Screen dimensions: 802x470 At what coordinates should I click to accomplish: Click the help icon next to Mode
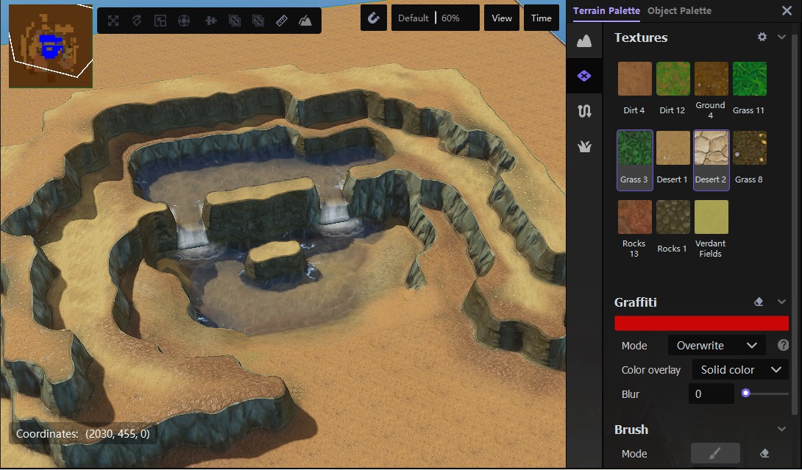783,345
